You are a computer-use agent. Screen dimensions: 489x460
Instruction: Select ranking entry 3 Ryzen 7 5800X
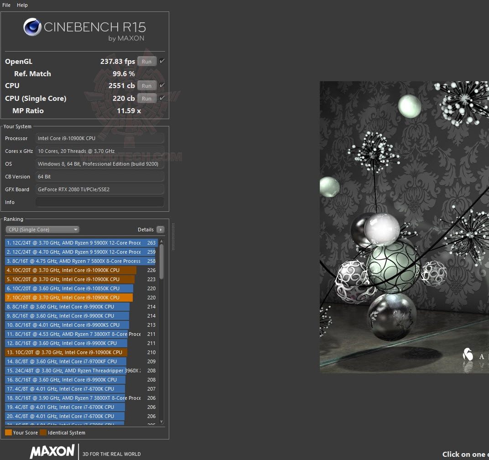coord(81,261)
